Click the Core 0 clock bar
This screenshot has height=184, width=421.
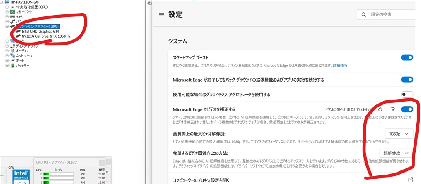tap(58, 174)
